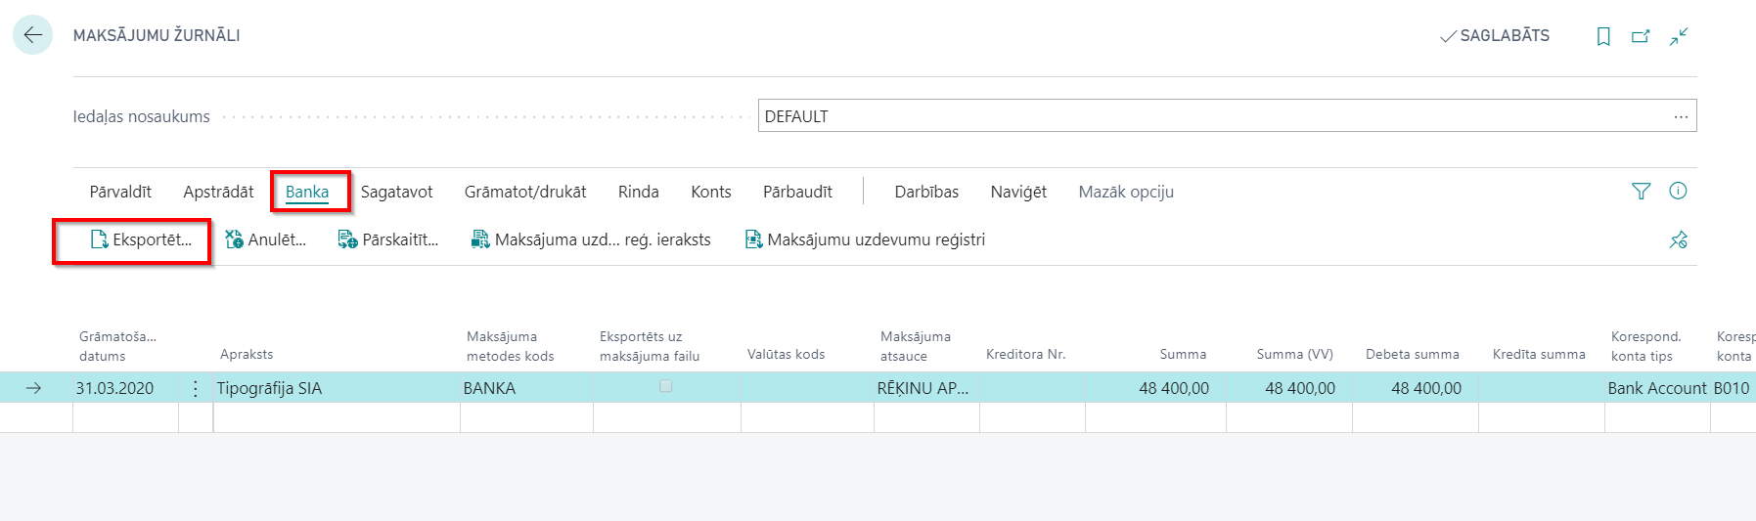Click the DEFAULT batch name field
The height and width of the screenshot is (521, 1756).
point(1227,116)
